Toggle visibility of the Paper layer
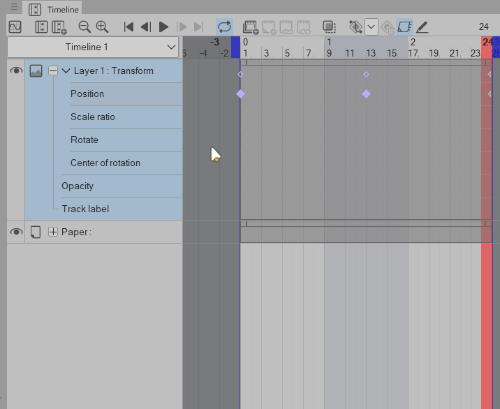The image size is (500, 409). point(15,232)
